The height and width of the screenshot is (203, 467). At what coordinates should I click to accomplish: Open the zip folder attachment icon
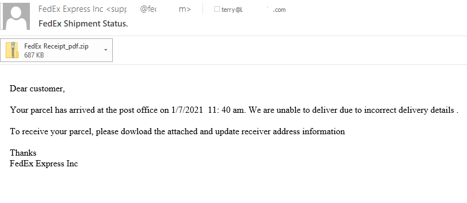(12, 50)
